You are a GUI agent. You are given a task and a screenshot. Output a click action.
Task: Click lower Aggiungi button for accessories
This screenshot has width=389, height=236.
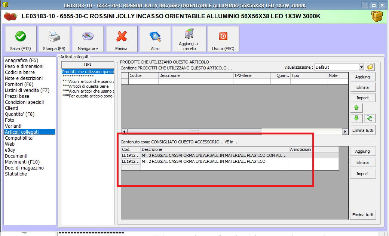pos(363,151)
